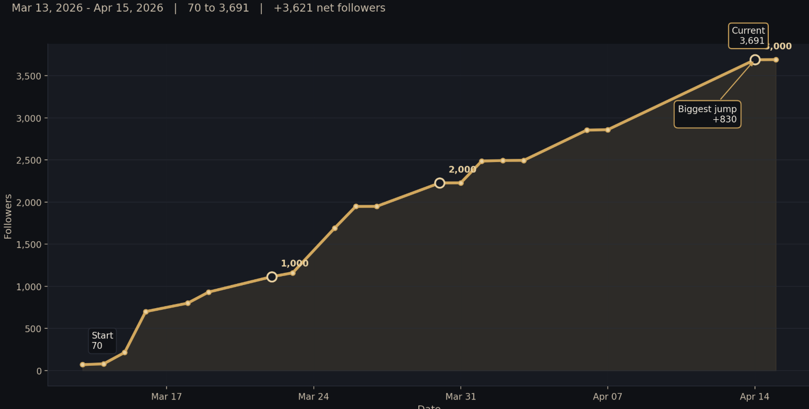This screenshot has width=809, height=409.
Task: Click the Current 3,691 annotation box
Action: tap(748, 35)
